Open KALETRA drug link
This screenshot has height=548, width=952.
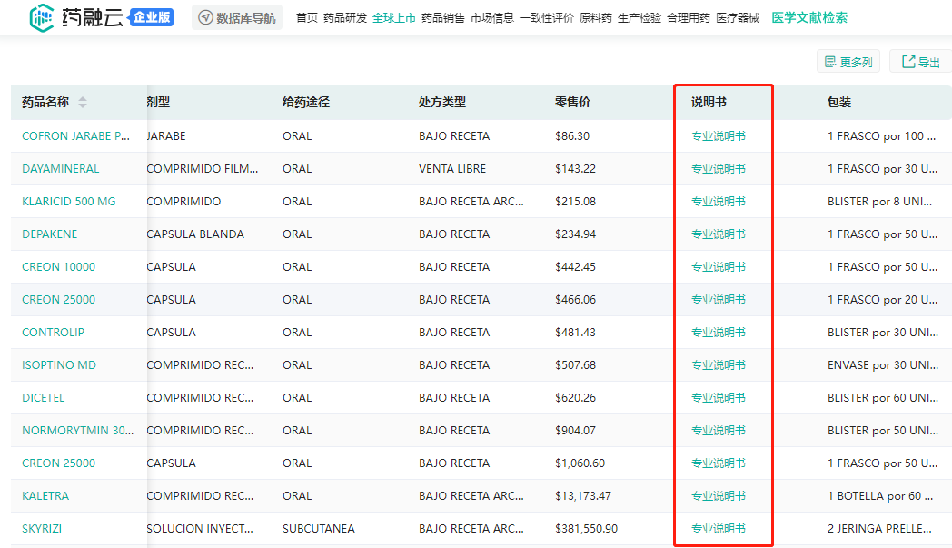(45, 496)
